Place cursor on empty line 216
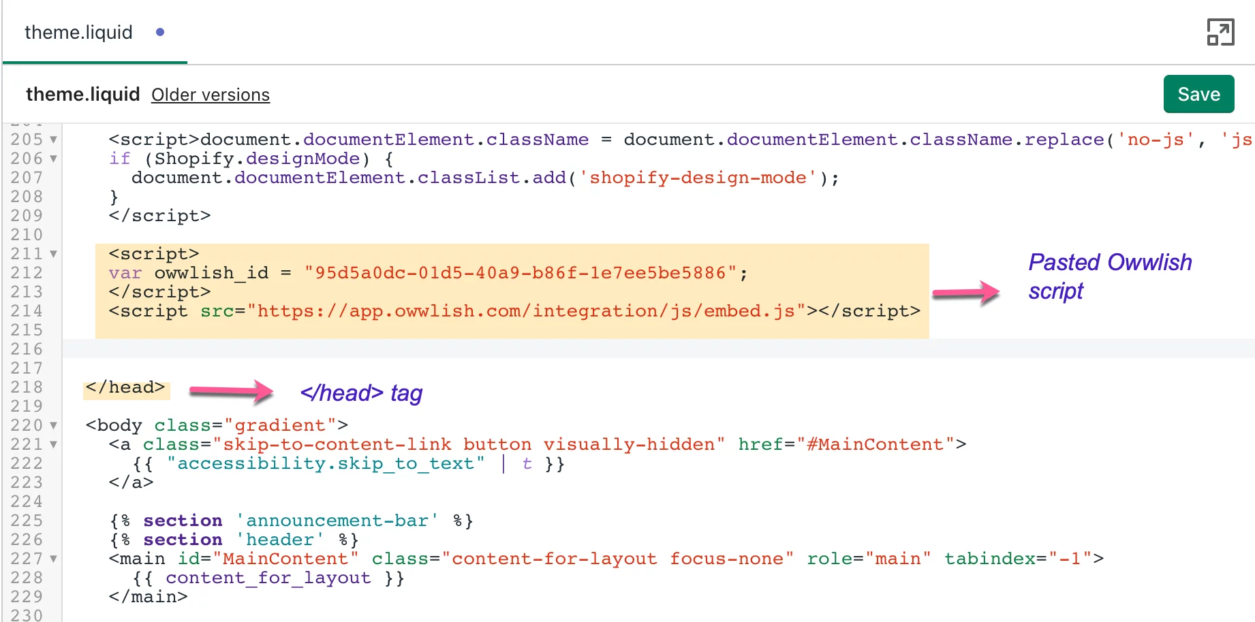1255x622 pixels. 658,349
